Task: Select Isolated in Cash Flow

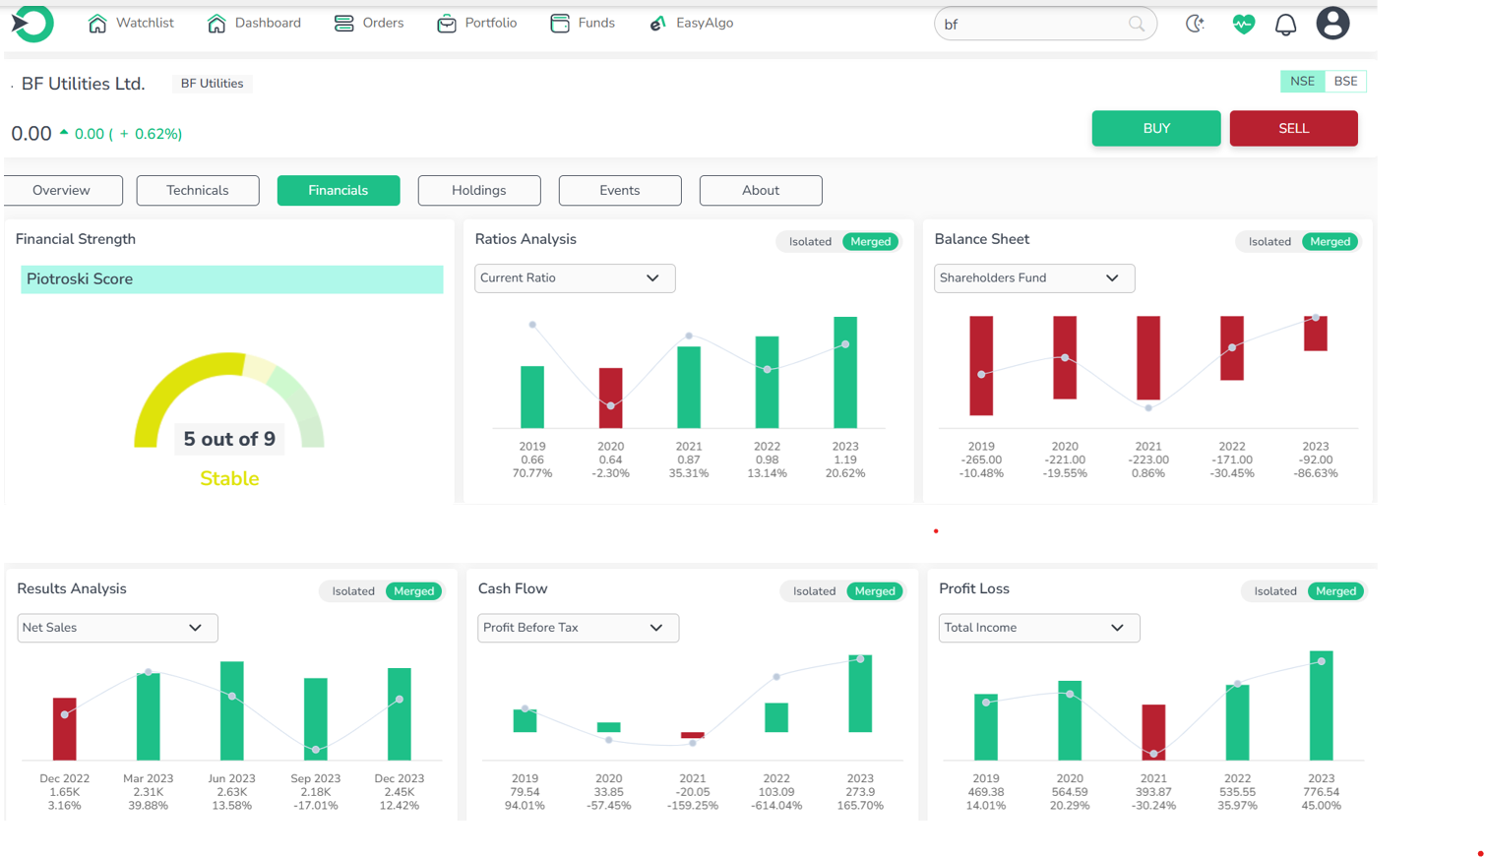Action: pos(815,591)
